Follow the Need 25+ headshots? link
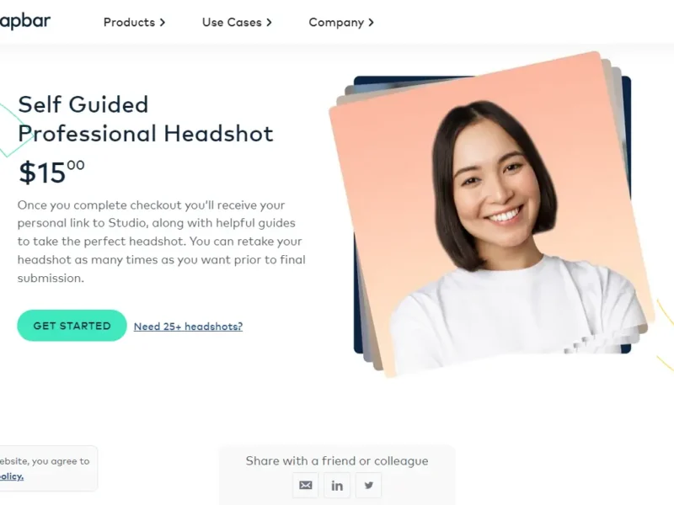Viewport: 674px width, 505px height. click(x=188, y=327)
